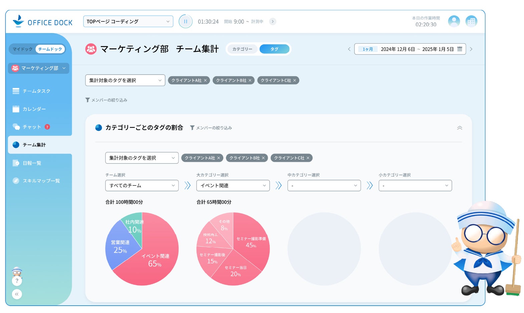Screen dimensions: 524x313
Task: Go to the previous date period
Action: (349, 49)
